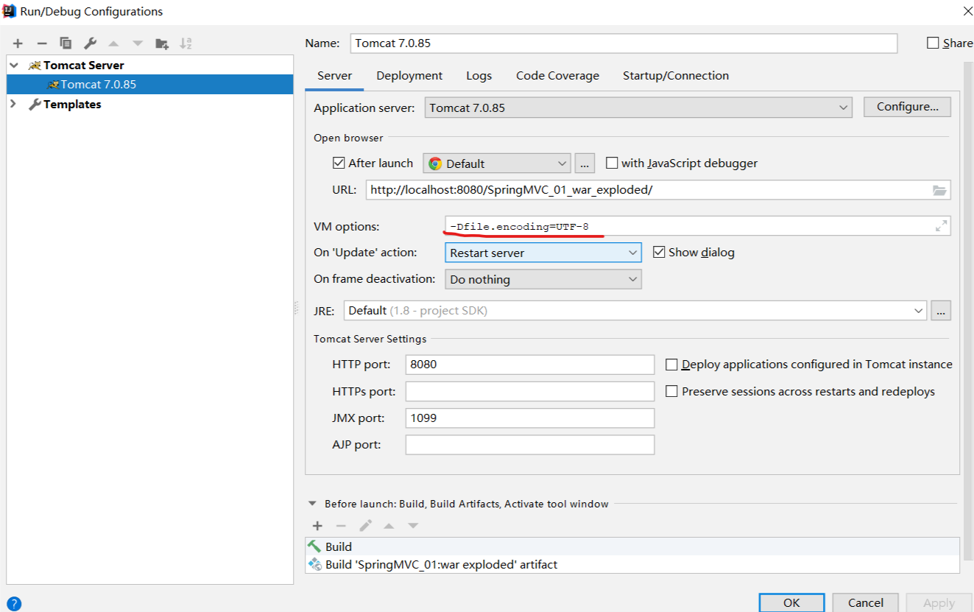Toggle the Share checkbox
Screen dimensions: 974x612
pos(933,43)
